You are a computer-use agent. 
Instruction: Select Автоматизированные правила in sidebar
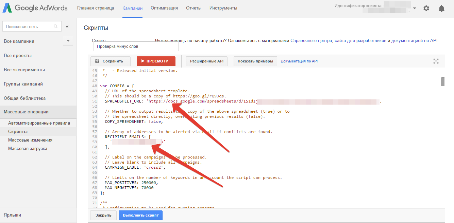39,123
